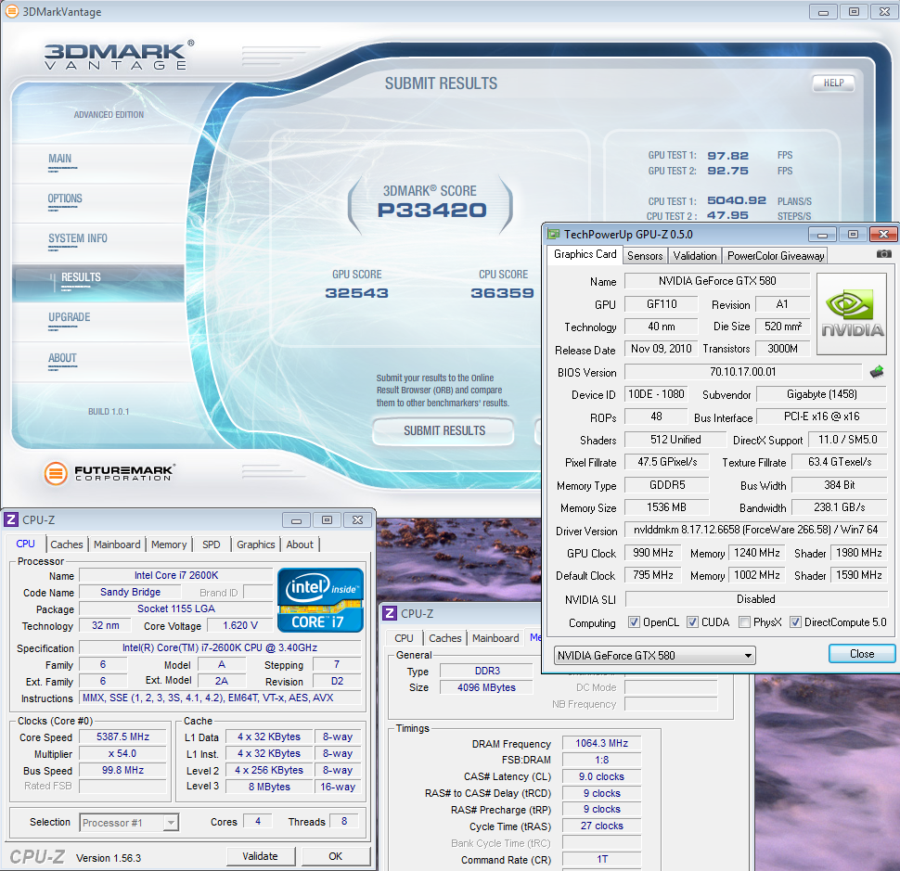Viewport: 900px width, 871px height.
Task: Open the PowerColor Giveaway tab
Action: click(x=776, y=256)
